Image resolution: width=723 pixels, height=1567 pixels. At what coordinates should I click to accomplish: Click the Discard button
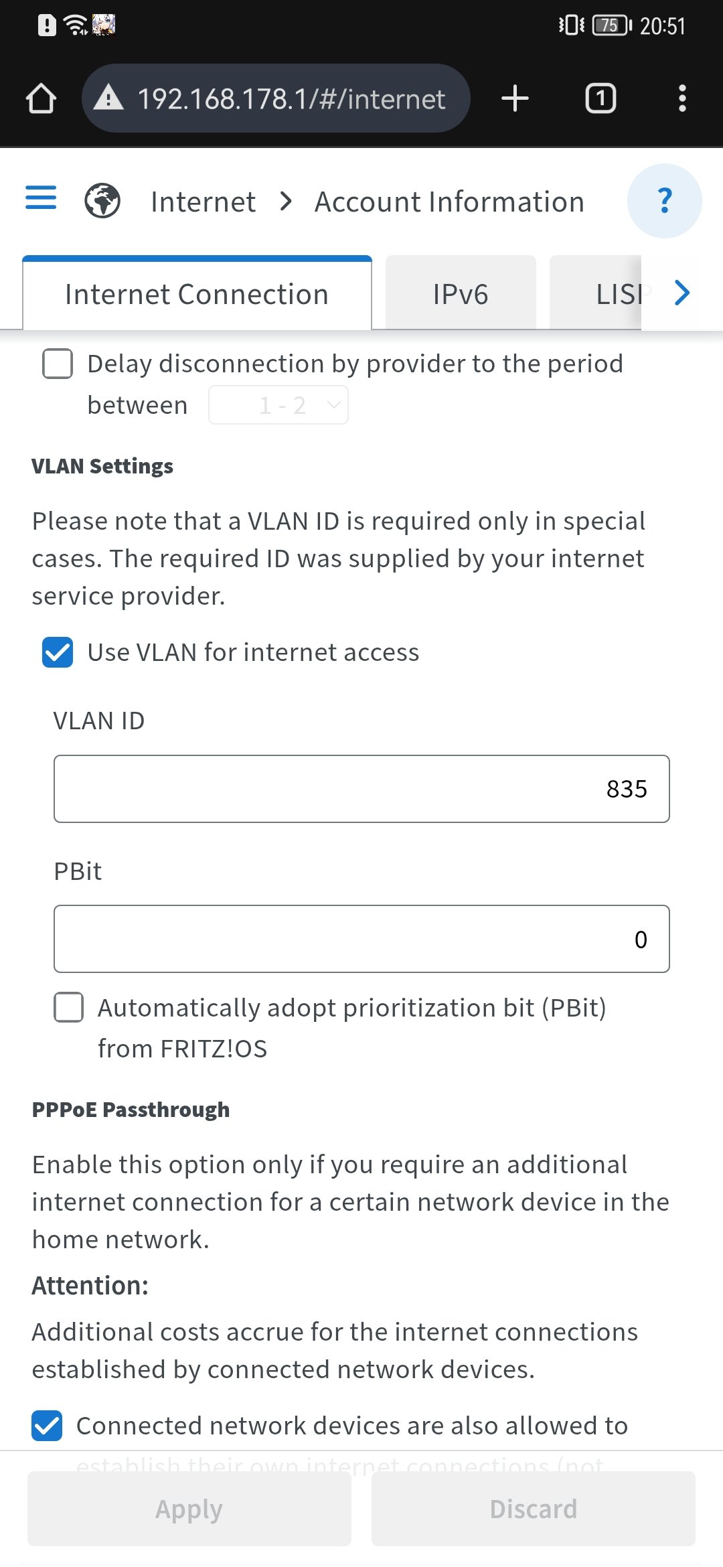tap(533, 1509)
